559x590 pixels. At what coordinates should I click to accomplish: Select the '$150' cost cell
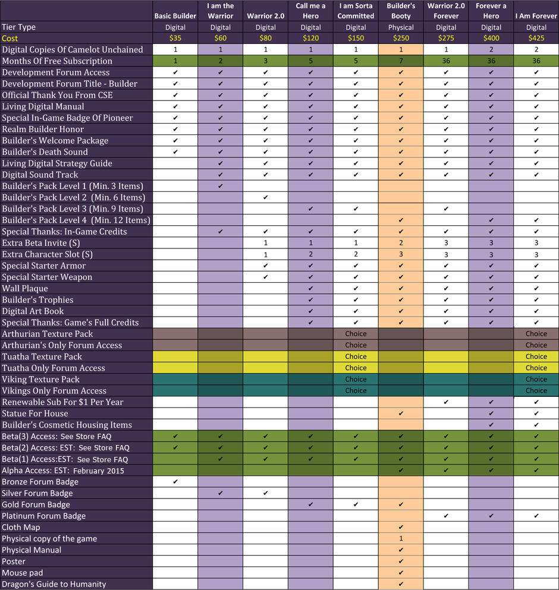click(356, 38)
